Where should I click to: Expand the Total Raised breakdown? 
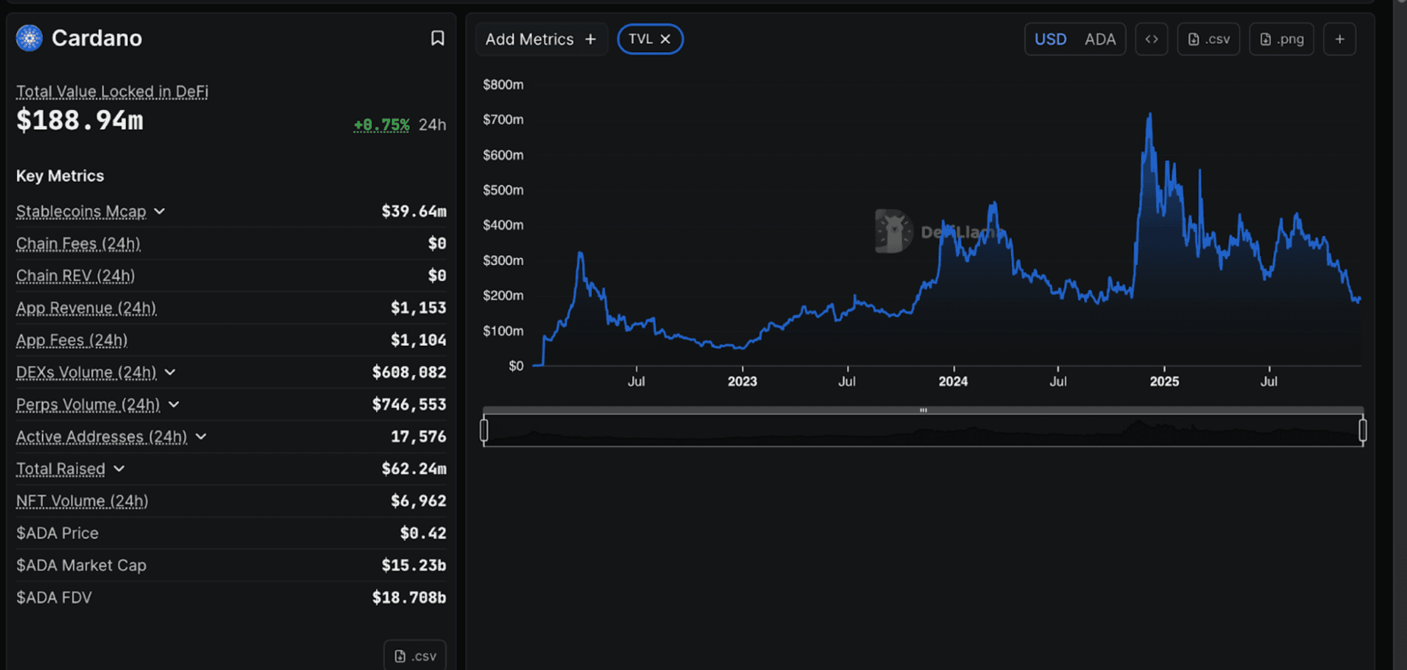tap(118, 468)
